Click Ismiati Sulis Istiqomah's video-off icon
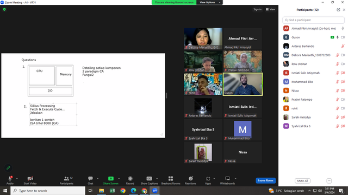The image size is (348, 195). 343,73
